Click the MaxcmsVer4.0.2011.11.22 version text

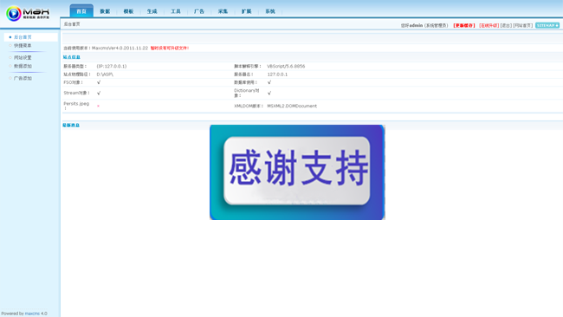point(120,48)
